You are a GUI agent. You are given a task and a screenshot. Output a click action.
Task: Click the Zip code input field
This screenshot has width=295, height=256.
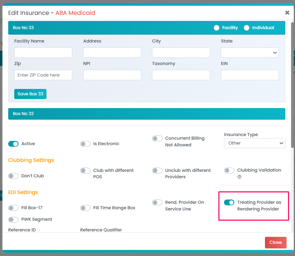pos(43,75)
